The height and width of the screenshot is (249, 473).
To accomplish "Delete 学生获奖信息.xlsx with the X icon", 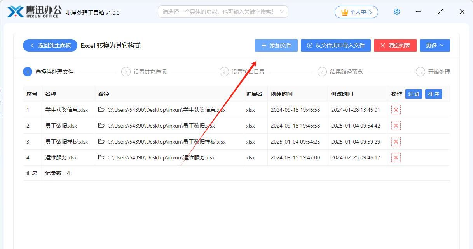I will [396, 110].
